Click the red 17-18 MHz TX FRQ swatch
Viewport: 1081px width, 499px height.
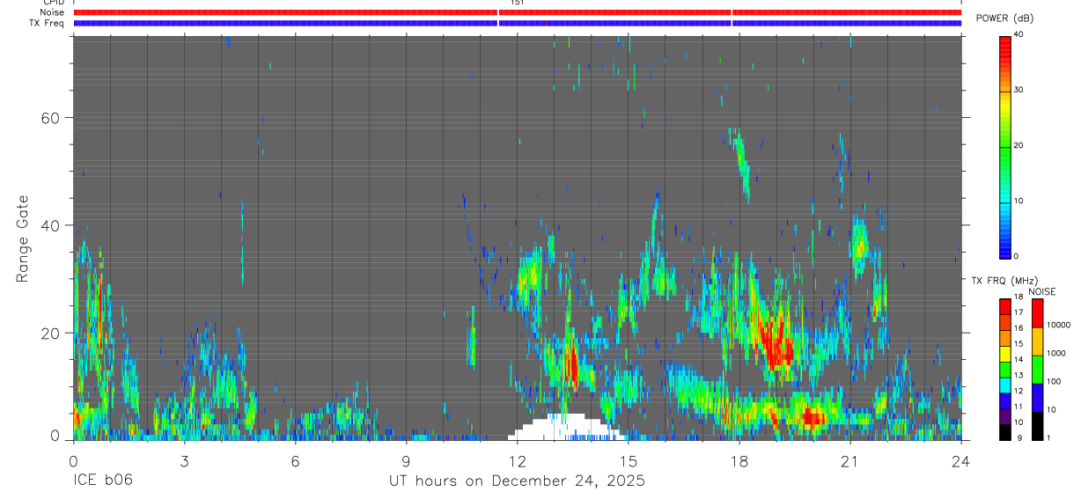click(x=1005, y=307)
